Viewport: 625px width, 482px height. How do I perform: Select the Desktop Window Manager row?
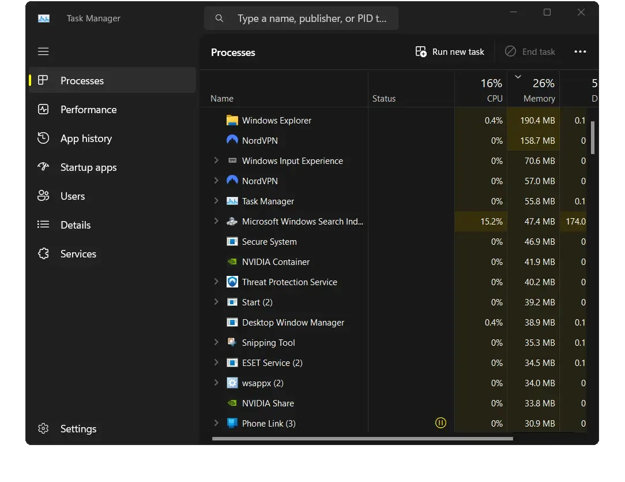[x=393, y=323]
